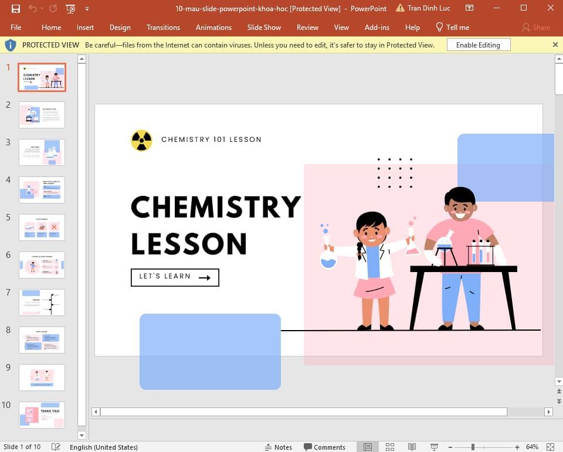The image size is (563, 452).
Task: Click the Enable Editing button
Action: (478, 45)
